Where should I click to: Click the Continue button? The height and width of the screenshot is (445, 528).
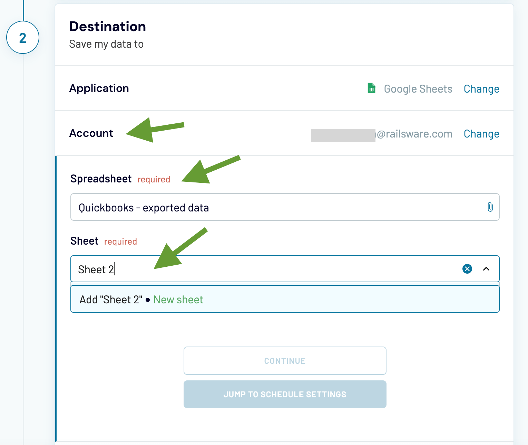[x=285, y=360]
